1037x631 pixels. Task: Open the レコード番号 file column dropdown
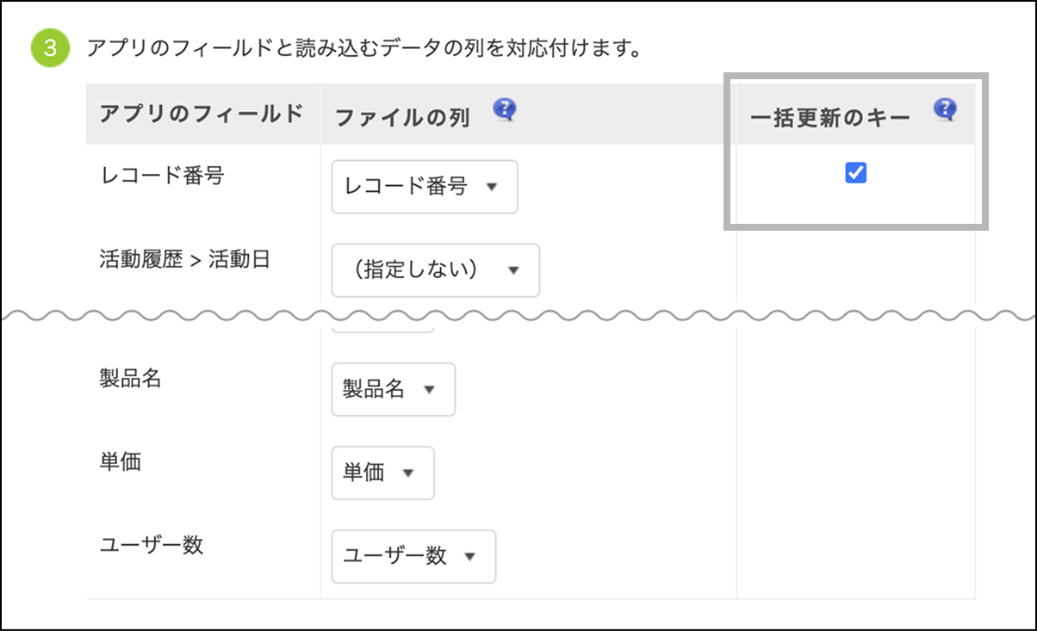click(424, 187)
